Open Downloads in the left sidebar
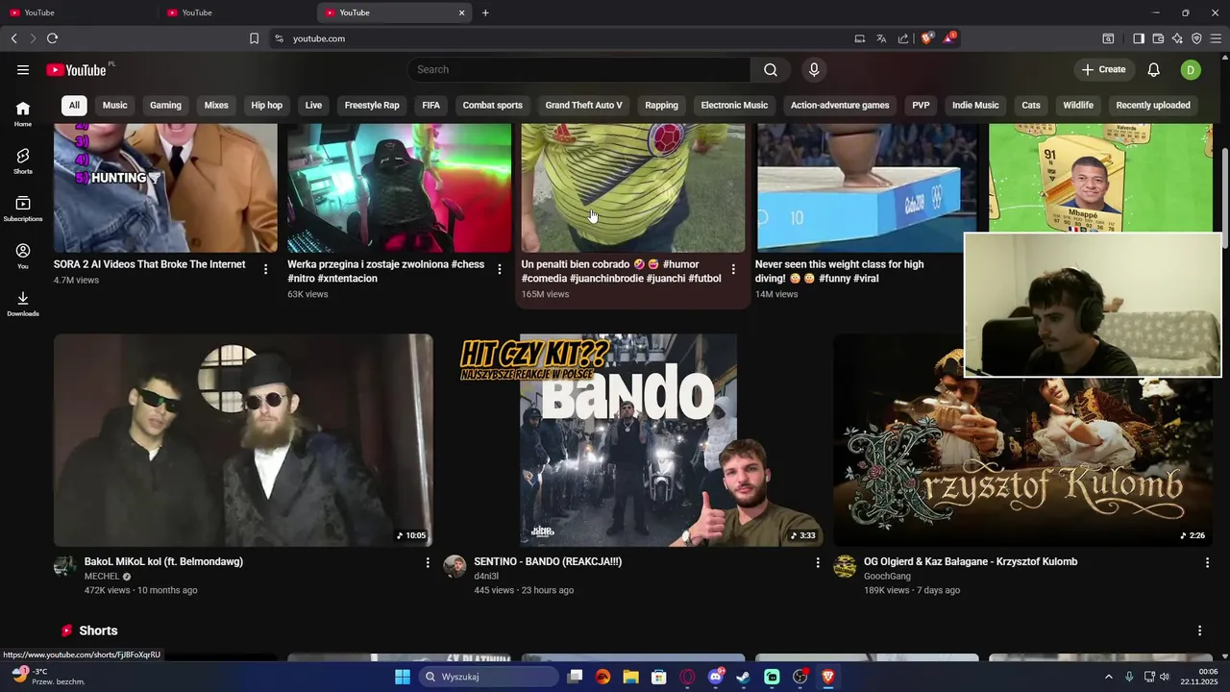 [23, 304]
